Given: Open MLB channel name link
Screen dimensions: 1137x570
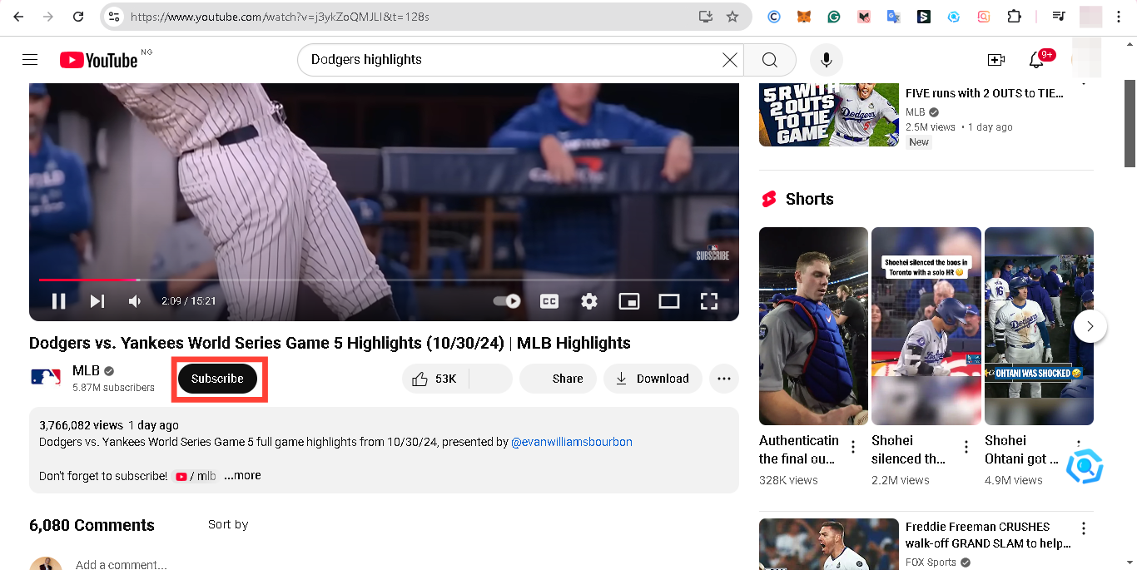Looking at the screenshot, I should tap(86, 370).
